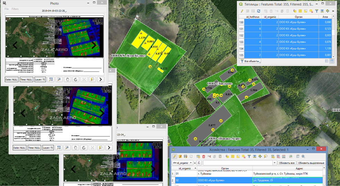340x186 pixels.
Task: Select all features in Теплицы table toolbar
Action: coord(300,11)
